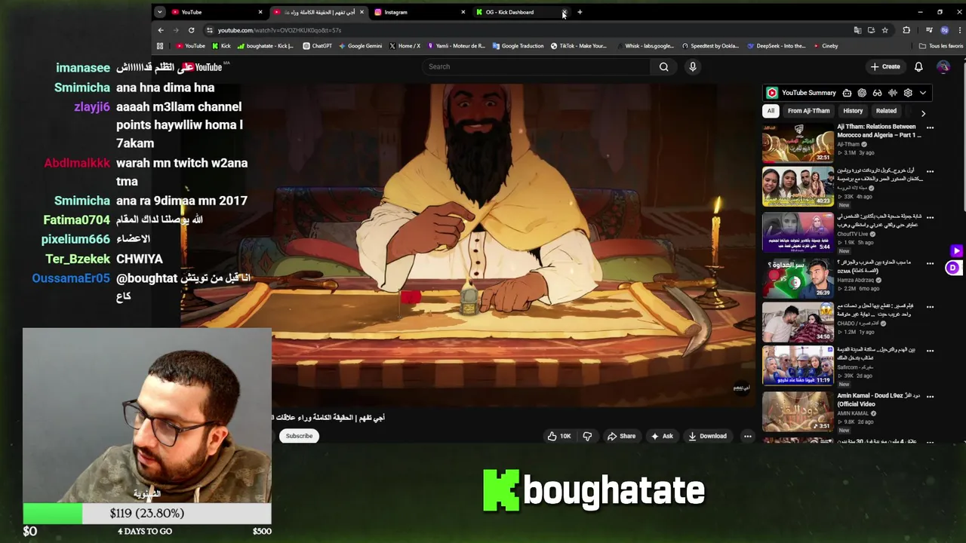Open Yamli - Moteur de R... bookmark
This screenshot has width=966, height=543.
[457, 46]
